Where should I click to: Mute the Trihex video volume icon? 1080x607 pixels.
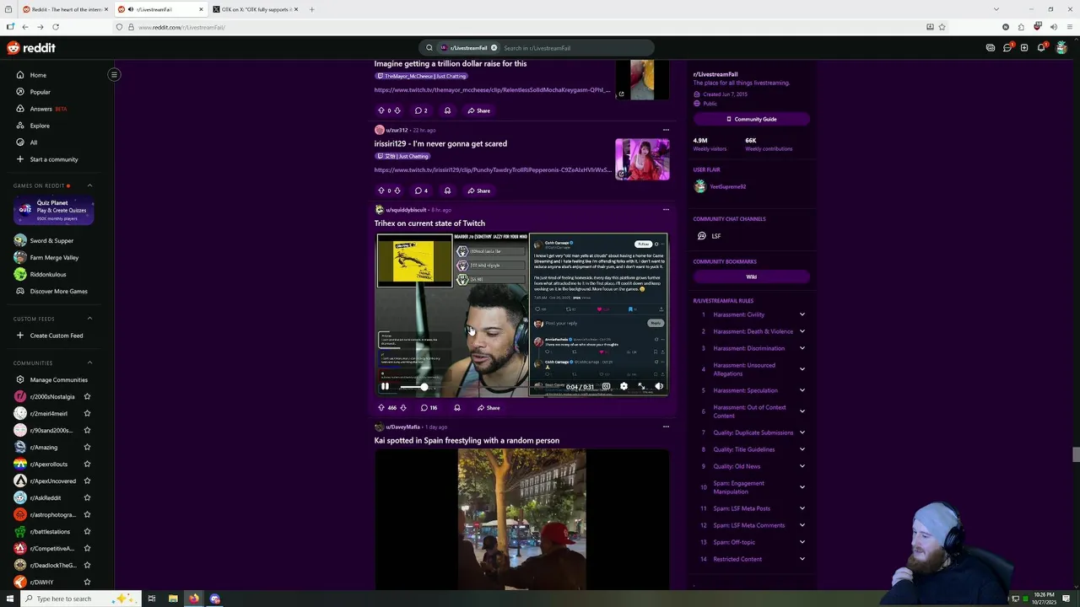coord(659,386)
